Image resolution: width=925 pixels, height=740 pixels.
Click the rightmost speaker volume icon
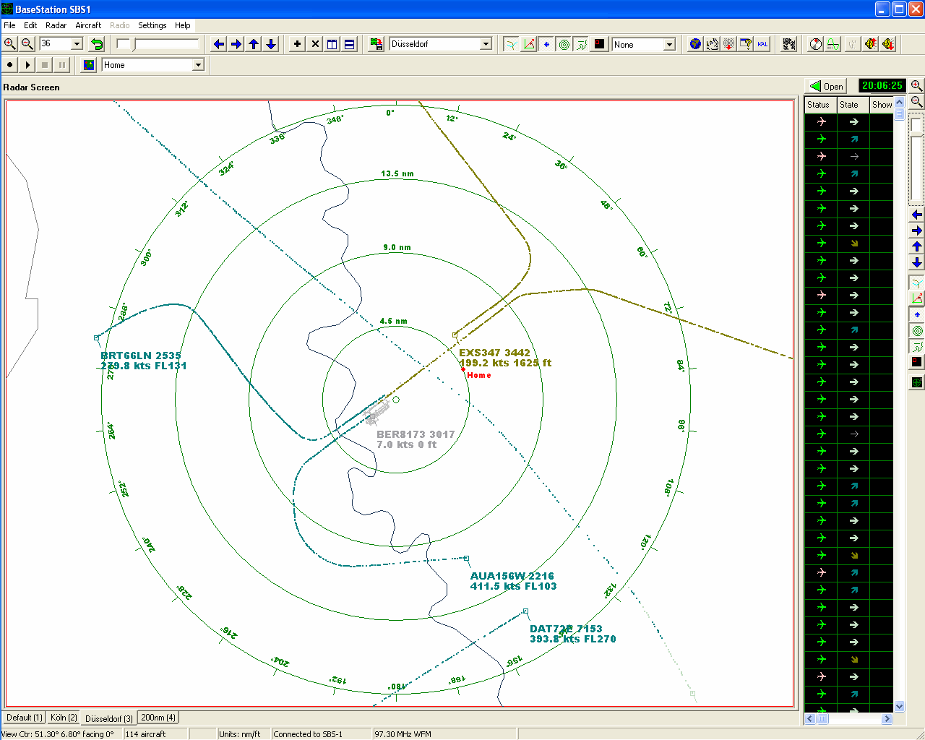[888, 44]
